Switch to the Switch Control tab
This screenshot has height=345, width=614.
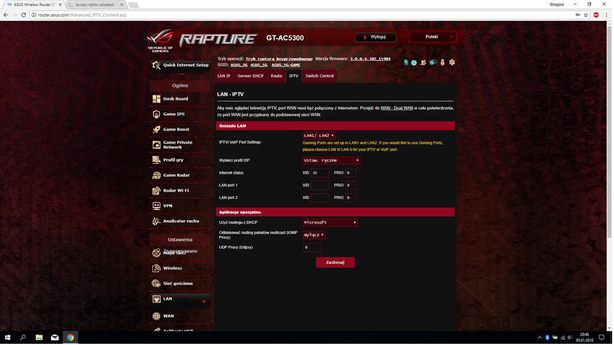pos(320,76)
